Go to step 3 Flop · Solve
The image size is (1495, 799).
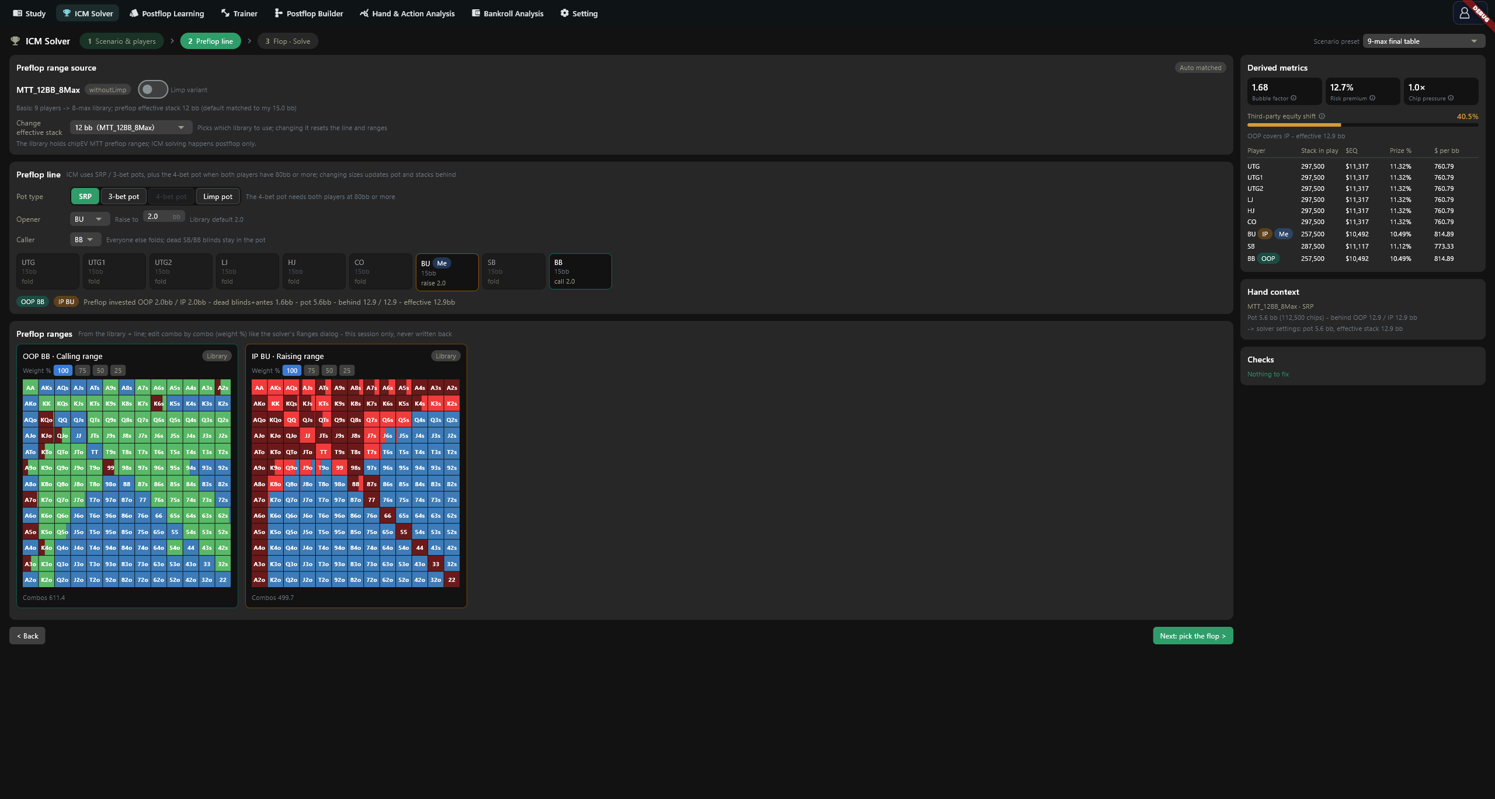288,41
